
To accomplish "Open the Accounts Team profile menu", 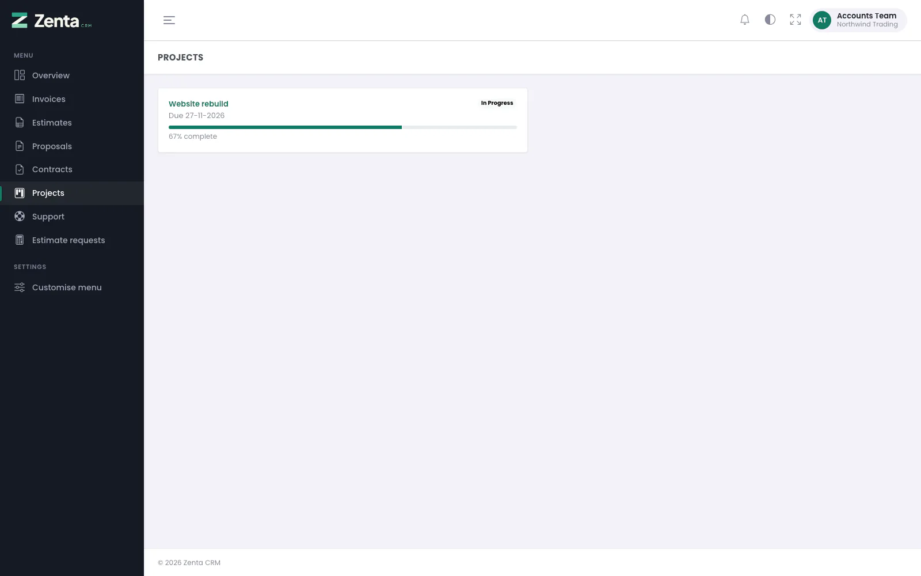I will [x=858, y=20].
